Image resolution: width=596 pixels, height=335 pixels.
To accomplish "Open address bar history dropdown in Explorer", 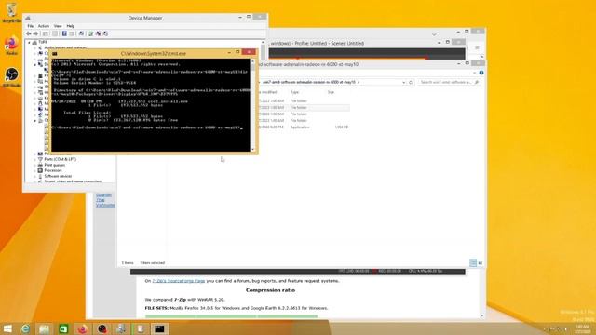I will (403, 82).
